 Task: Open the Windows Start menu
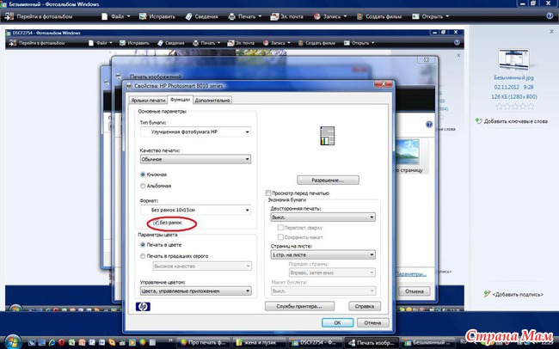13,342
